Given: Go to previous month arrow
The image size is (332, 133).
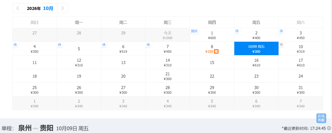Looking at the screenshot, I should point(18,8).
